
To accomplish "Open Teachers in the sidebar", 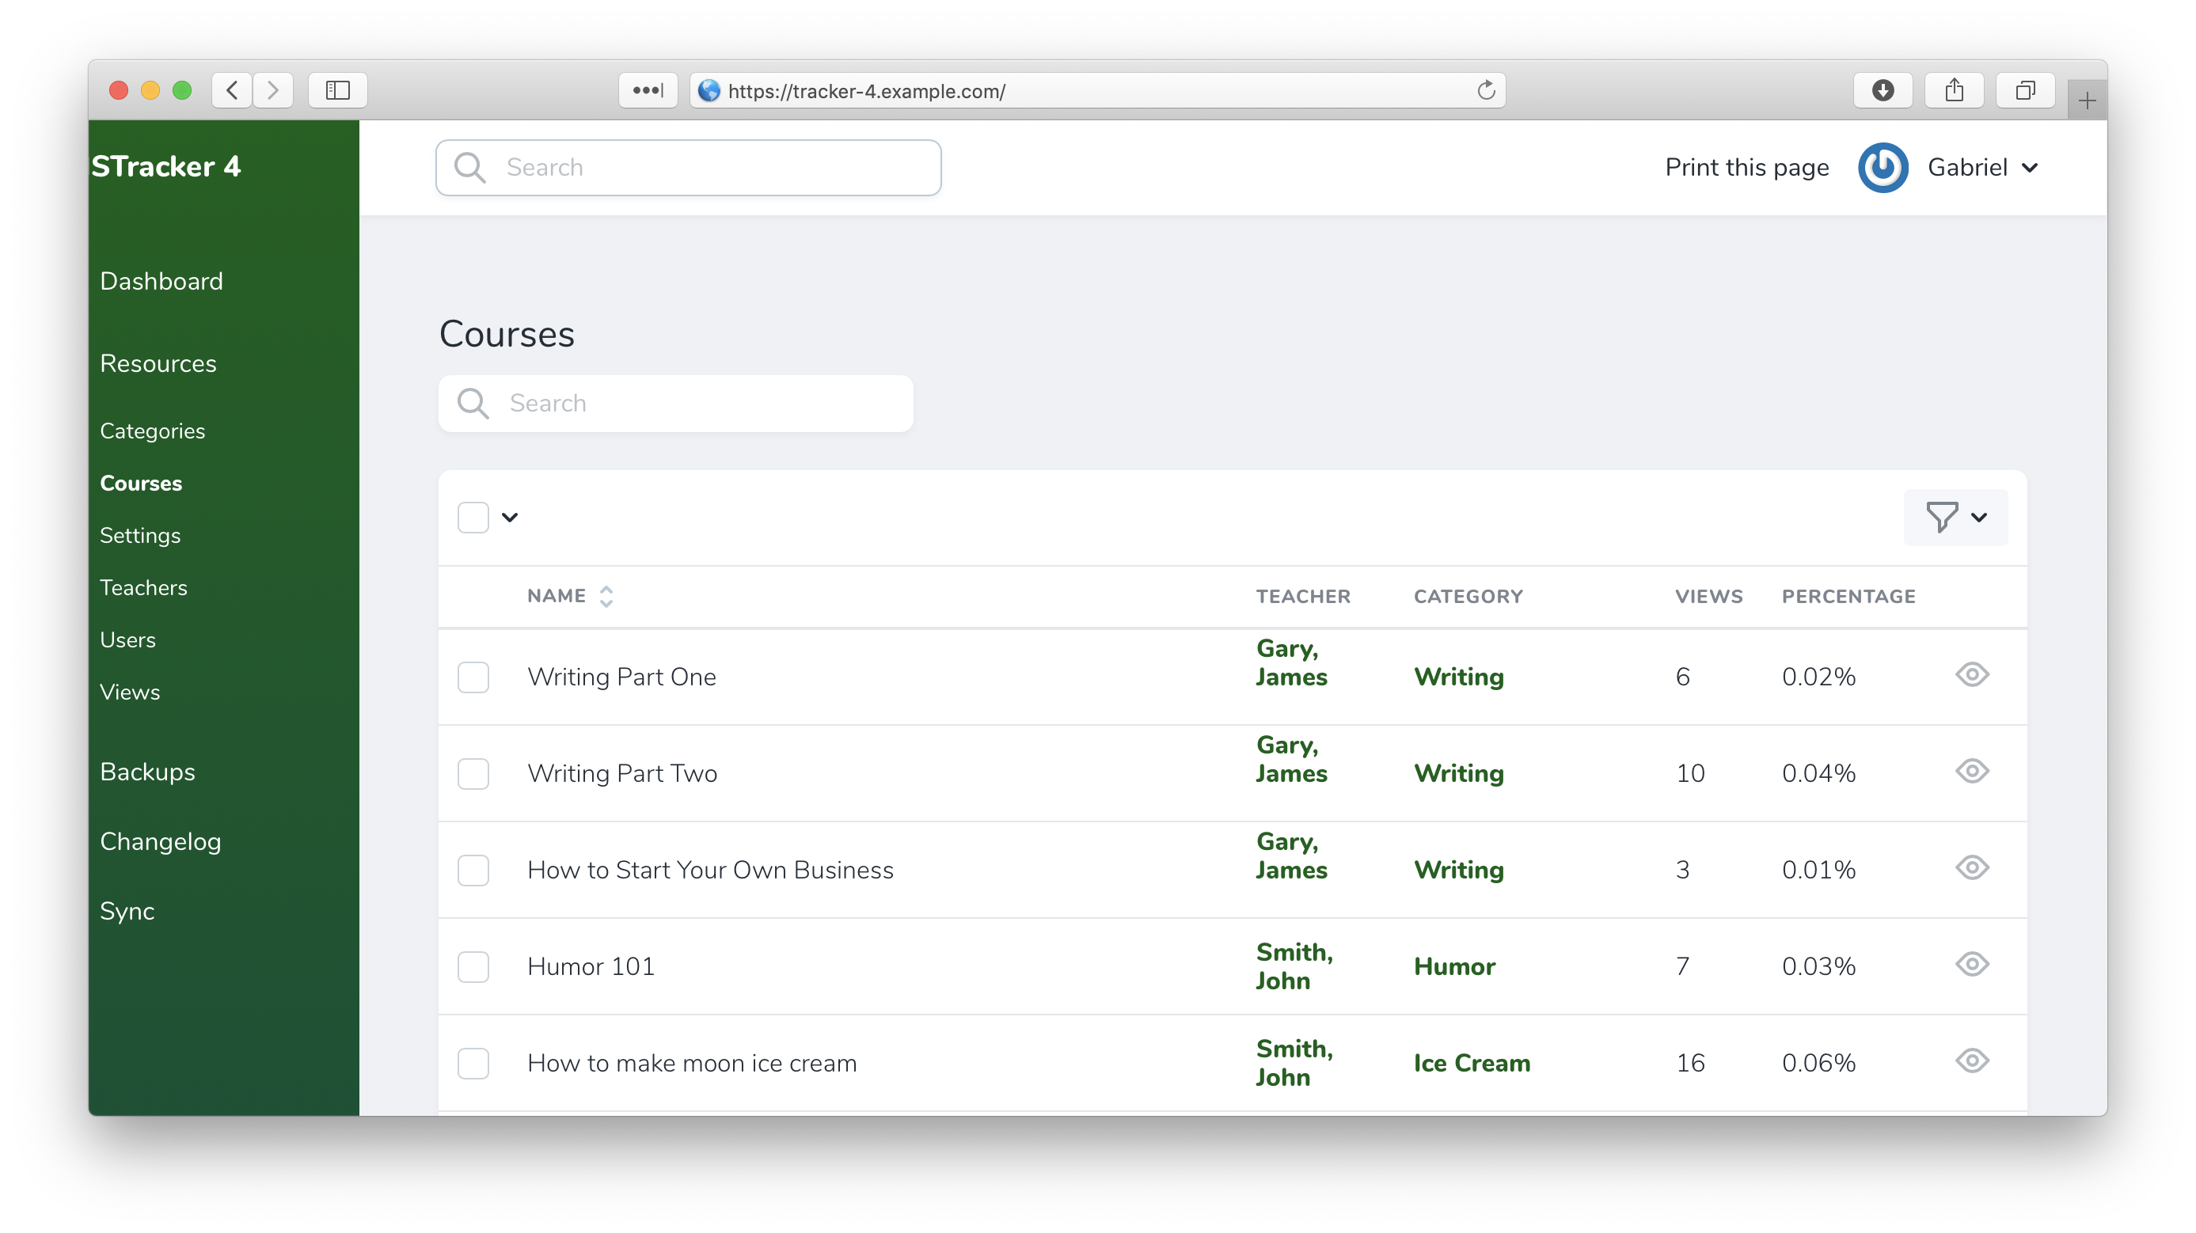I will pyautogui.click(x=143, y=588).
